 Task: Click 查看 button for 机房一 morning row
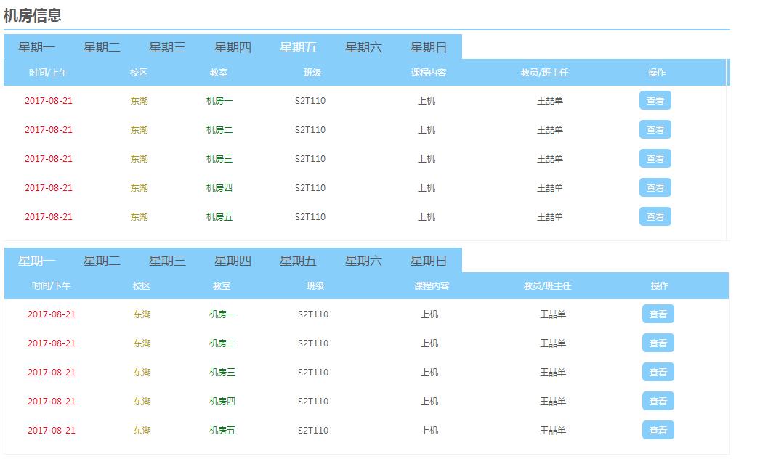(655, 100)
